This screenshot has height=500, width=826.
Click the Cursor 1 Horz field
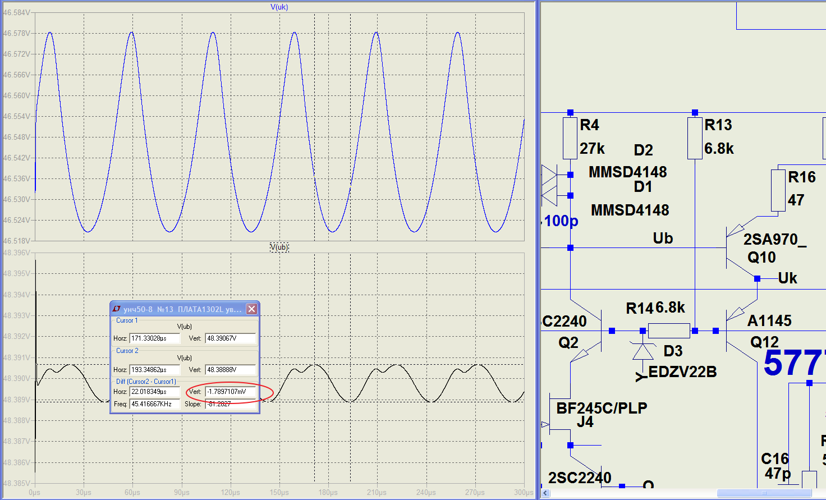[154, 338]
